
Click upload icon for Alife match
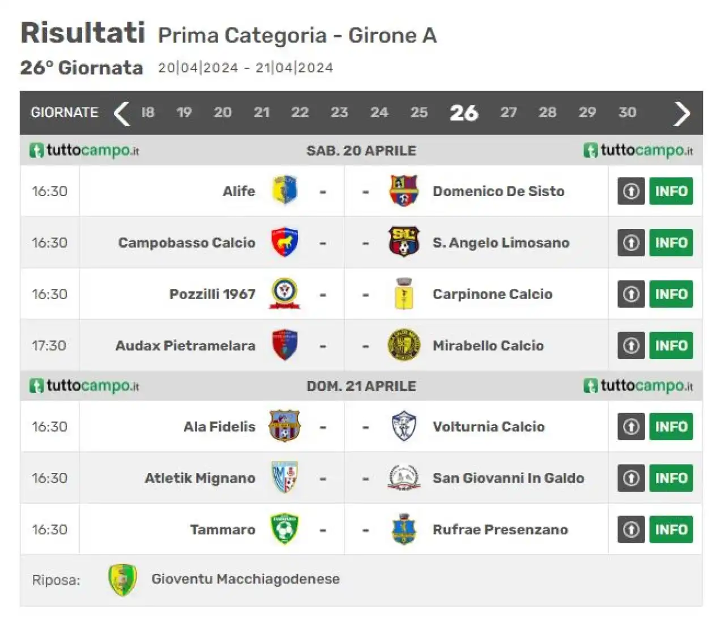(631, 191)
